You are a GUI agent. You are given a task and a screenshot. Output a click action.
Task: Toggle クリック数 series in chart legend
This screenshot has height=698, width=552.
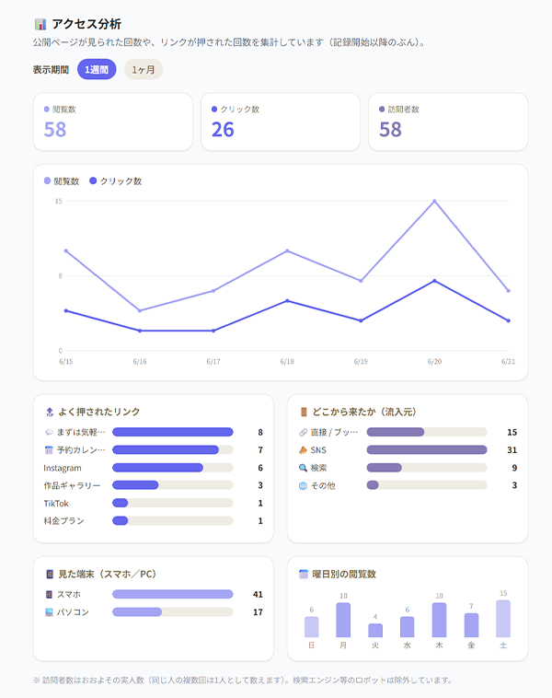click(x=116, y=180)
